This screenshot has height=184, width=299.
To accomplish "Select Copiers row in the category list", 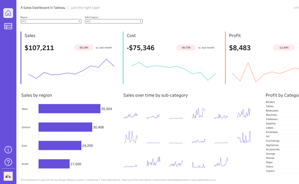I will point(271,171).
